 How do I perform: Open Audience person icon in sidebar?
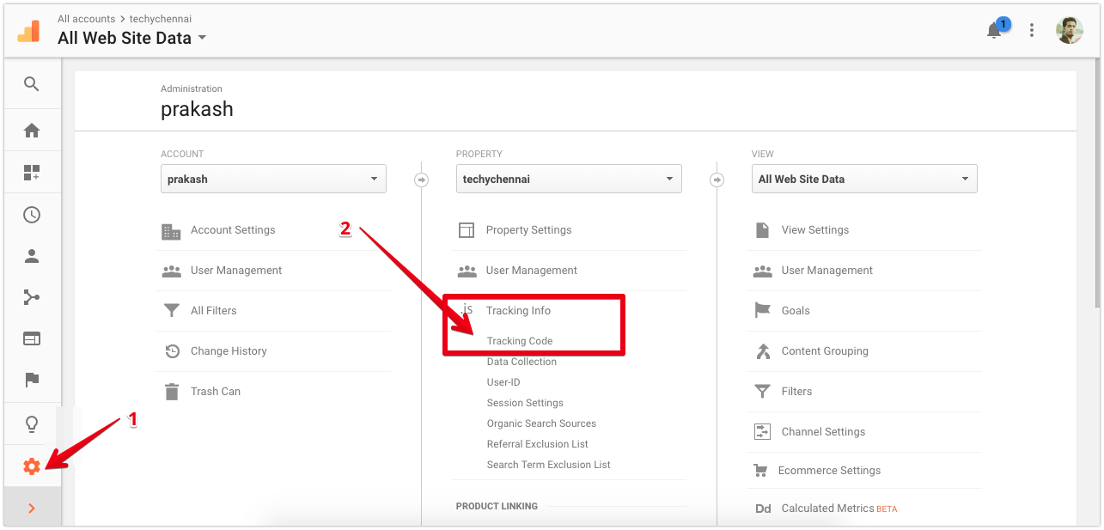click(x=32, y=256)
